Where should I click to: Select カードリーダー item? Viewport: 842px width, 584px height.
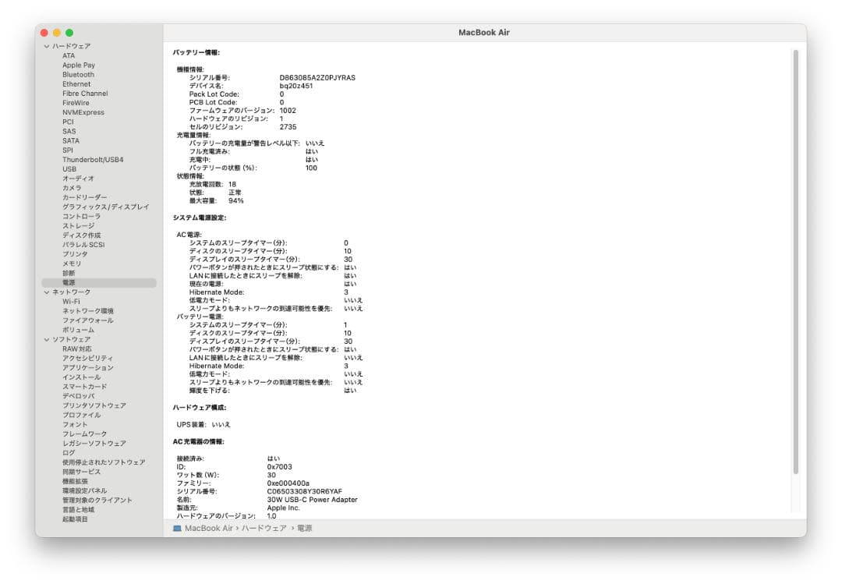84,197
